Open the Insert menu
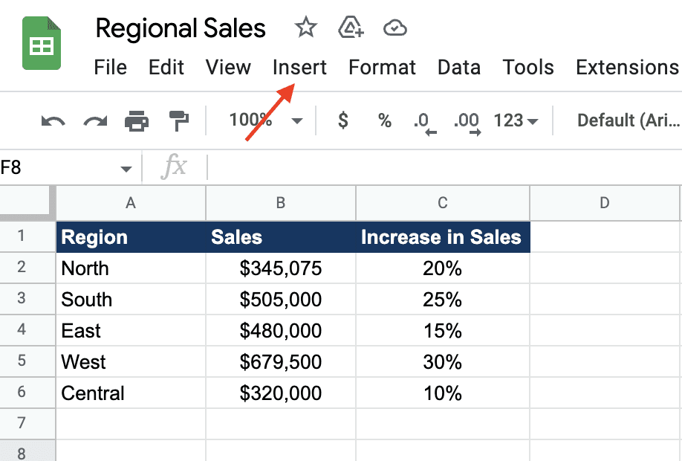Viewport: 682px width, 461px height. (299, 68)
